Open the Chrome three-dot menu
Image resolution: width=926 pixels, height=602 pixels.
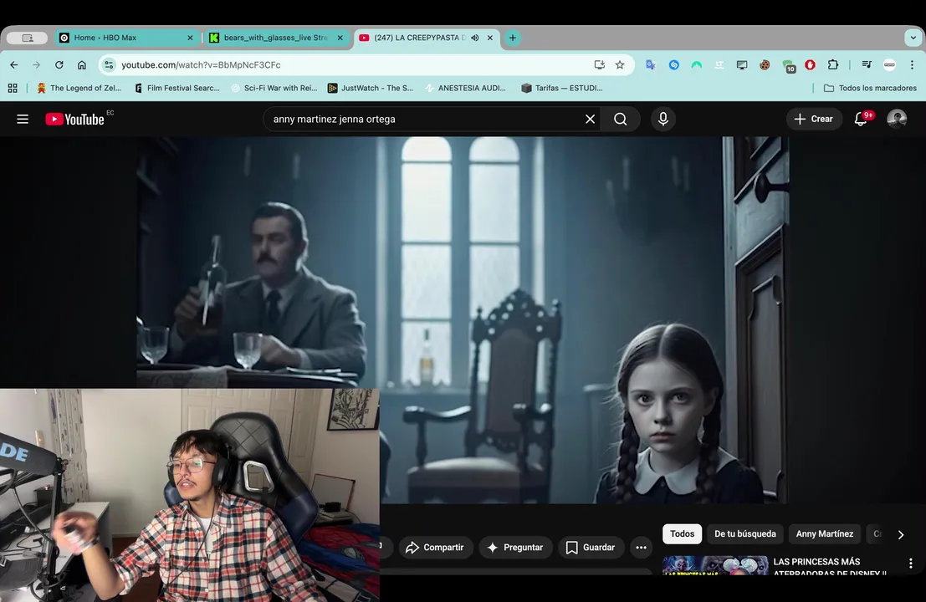coord(912,65)
